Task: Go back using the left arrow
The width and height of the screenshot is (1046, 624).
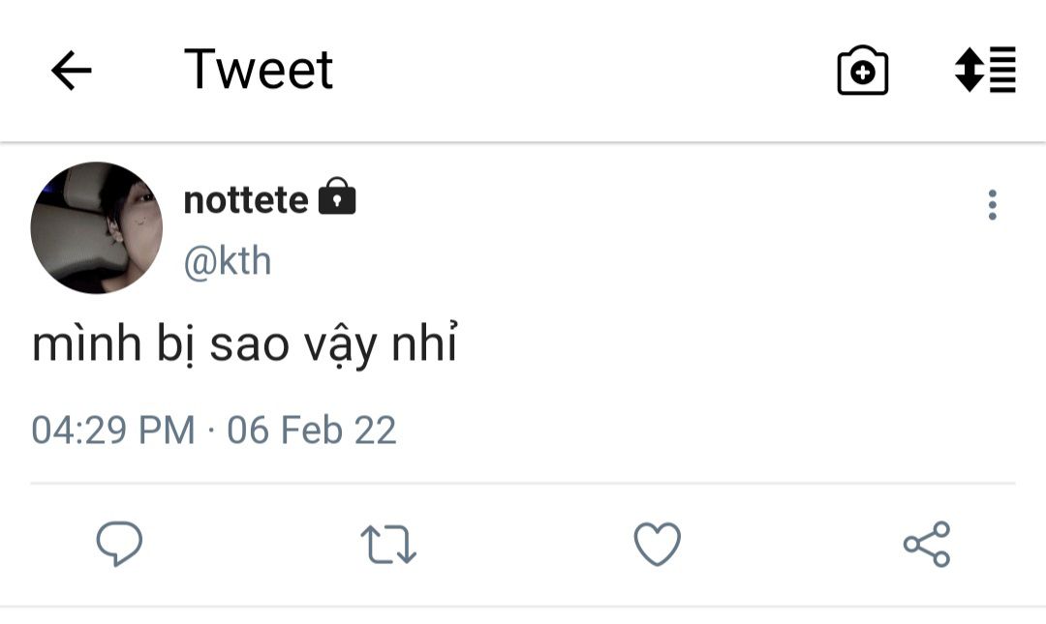Action: [71, 71]
